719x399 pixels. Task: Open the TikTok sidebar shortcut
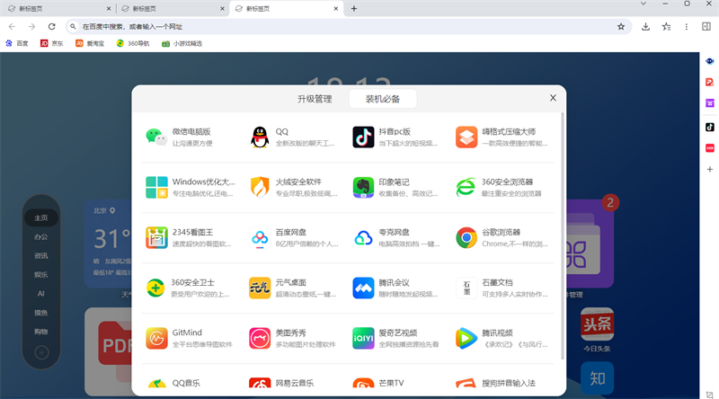pyautogui.click(x=709, y=127)
